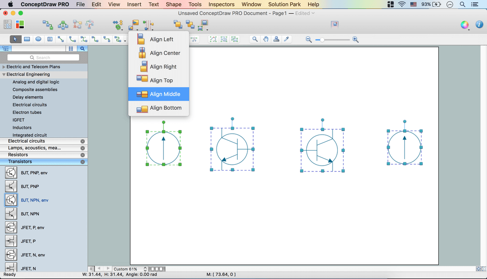Viewport: 487px width, 279px height.
Task: Open the Custom 61% zoom dropdown
Action: pos(130,269)
